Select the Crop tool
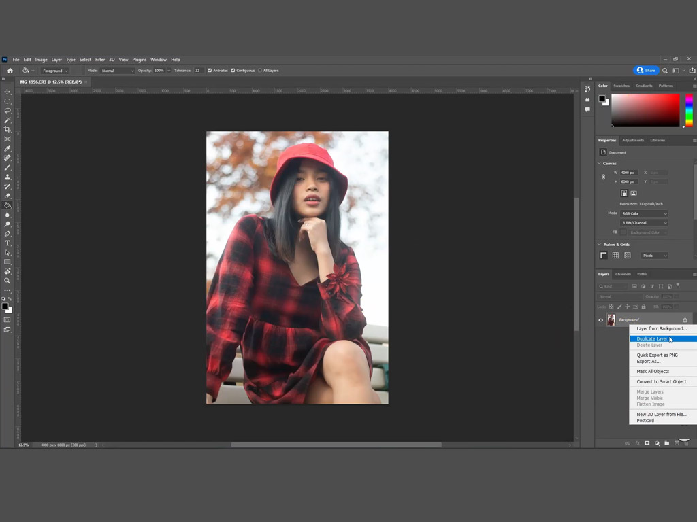Screen dimensions: 697x522 point(7,129)
